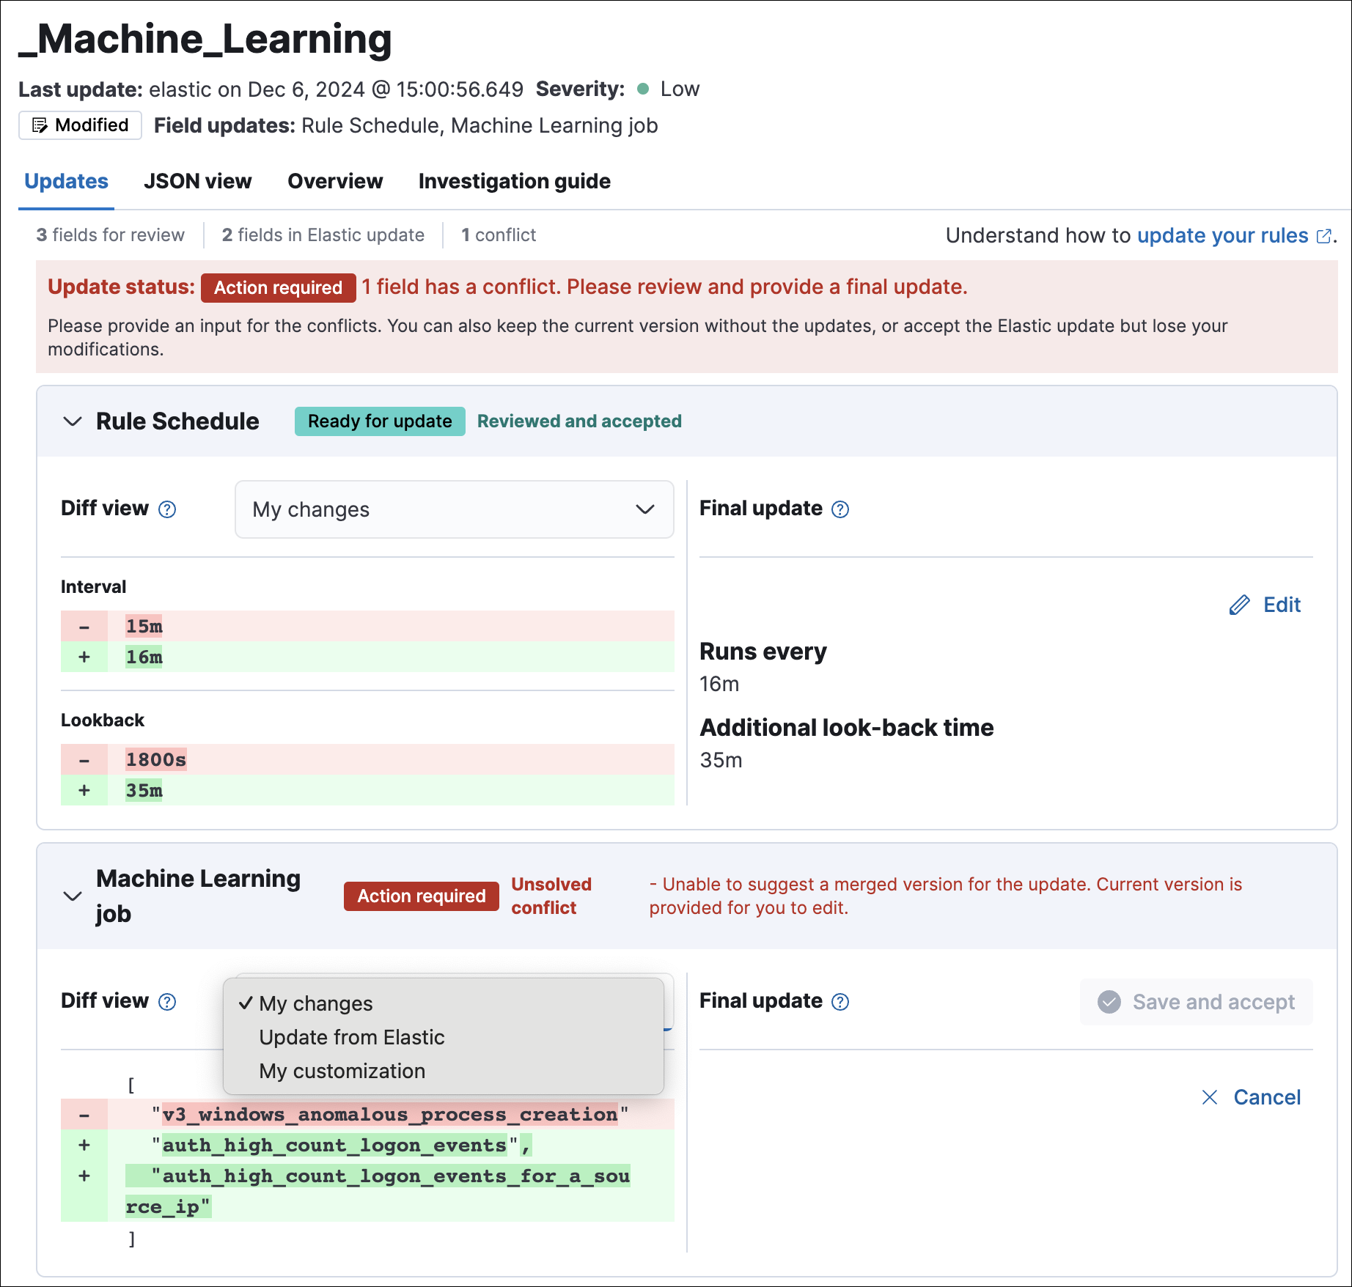Click the Unsolved conflict text
Viewport: 1352px width, 1287px height.
(551, 896)
